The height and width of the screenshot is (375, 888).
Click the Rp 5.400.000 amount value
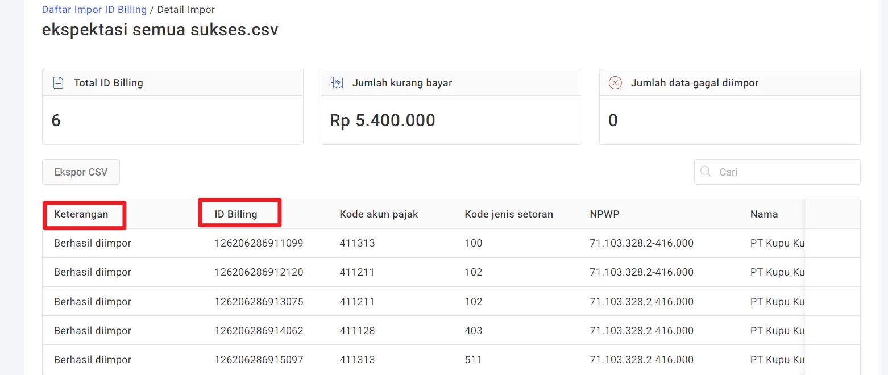pyautogui.click(x=383, y=120)
